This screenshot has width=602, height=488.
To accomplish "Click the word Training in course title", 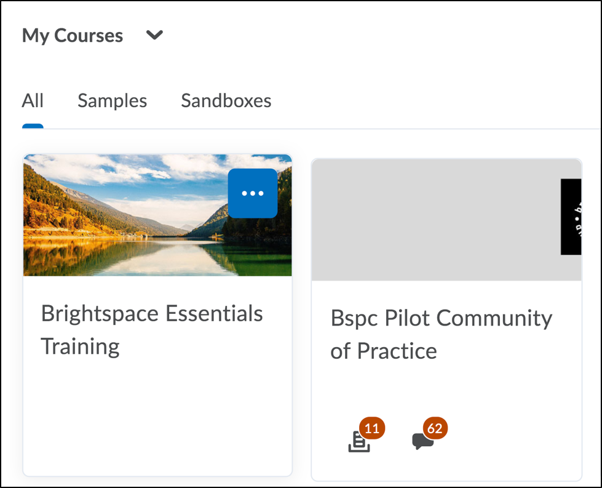I will [80, 346].
